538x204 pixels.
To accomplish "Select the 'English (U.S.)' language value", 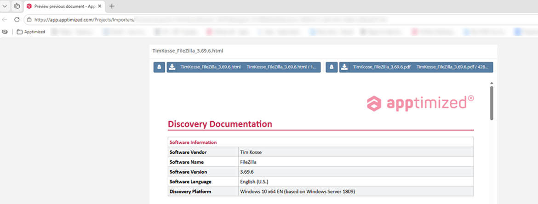I will (255, 181).
